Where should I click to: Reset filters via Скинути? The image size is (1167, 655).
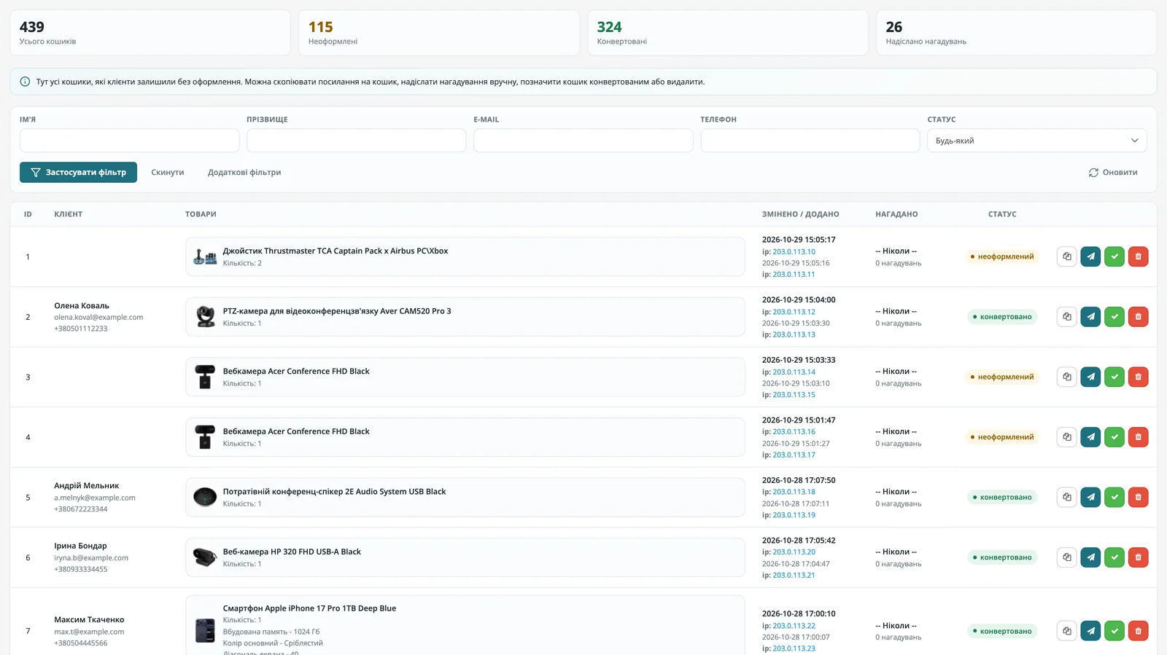tap(168, 173)
